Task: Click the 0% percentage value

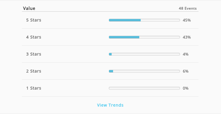Action: point(186,88)
